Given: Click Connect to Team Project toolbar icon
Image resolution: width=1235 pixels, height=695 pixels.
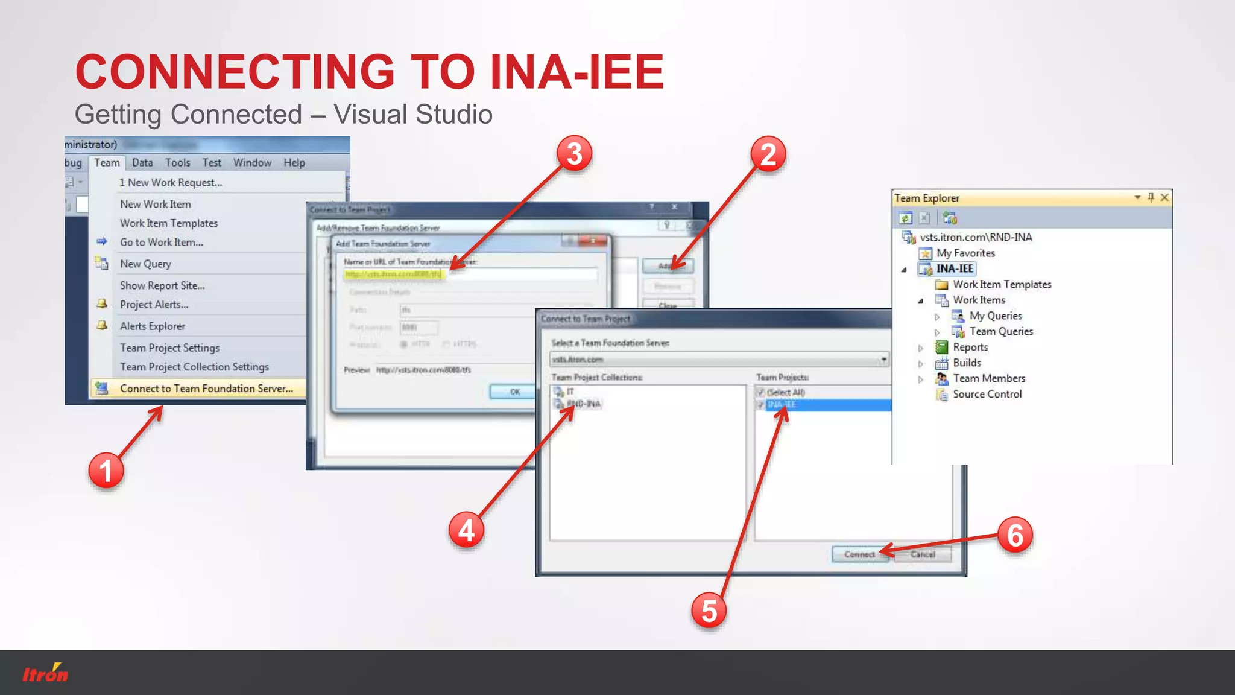Looking at the screenshot, I should tap(950, 218).
